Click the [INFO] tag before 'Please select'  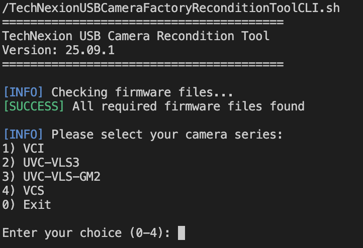click(23, 135)
